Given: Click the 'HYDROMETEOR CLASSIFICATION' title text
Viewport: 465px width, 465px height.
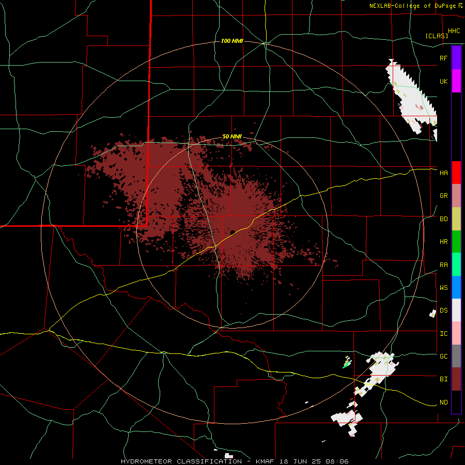Looking at the screenshot, I should pyautogui.click(x=181, y=461).
